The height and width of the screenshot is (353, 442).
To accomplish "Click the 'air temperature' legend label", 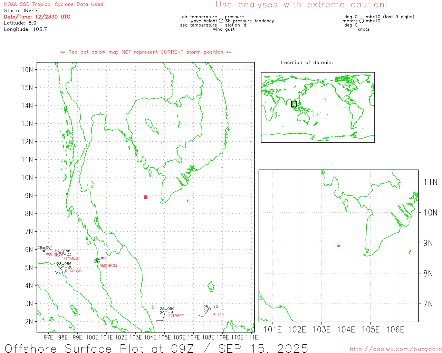I will click(x=200, y=17).
